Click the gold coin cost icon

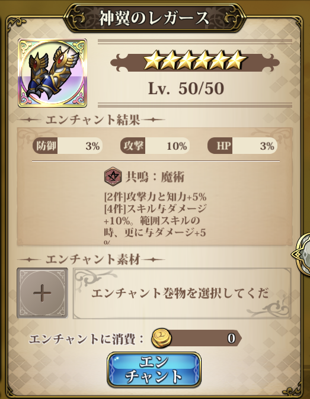tap(161, 339)
